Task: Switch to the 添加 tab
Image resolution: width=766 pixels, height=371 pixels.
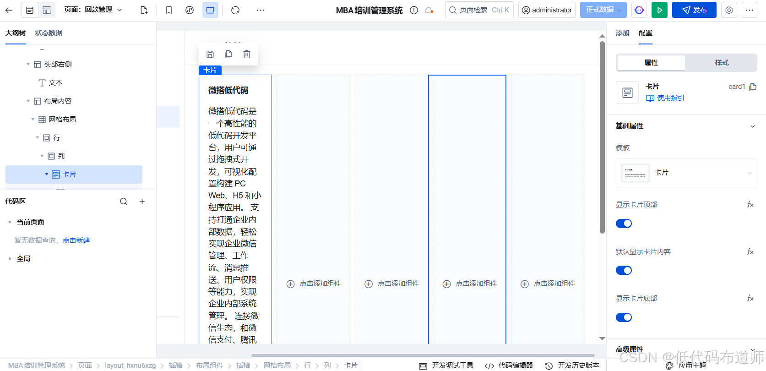Action: point(623,33)
